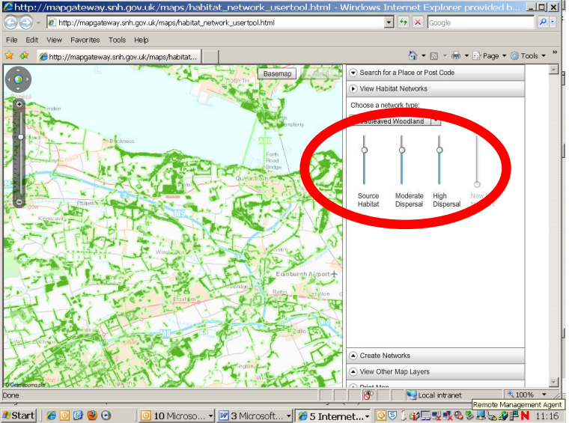Image resolution: width=569 pixels, height=423 pixels.
Task: Click the side panel scrollbar up arrow
Action: point(553,70)
